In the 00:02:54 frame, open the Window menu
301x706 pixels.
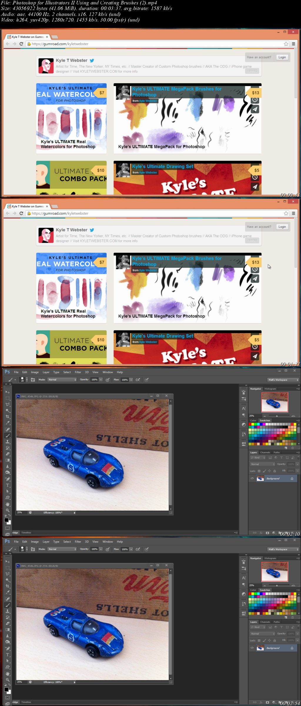[108, 542]
